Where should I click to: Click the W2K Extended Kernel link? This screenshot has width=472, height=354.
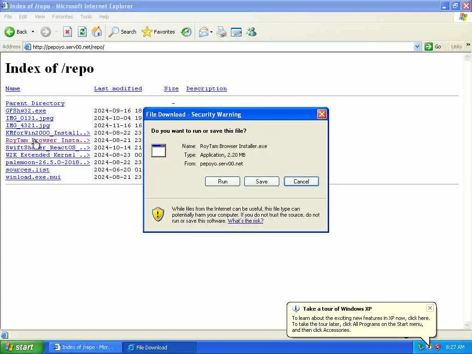coord(48,155)
